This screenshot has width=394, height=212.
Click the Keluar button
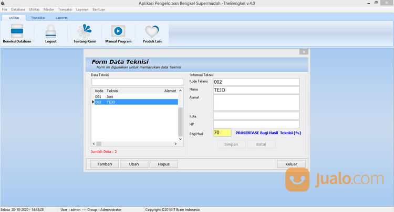[291, 164]
